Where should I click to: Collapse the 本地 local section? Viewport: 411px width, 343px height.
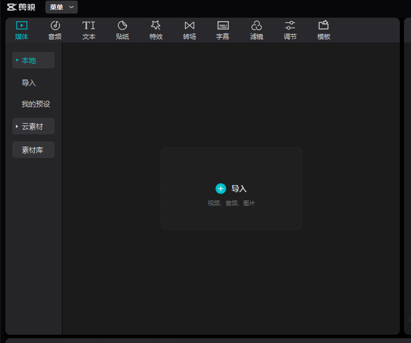[x=33, y=60]
